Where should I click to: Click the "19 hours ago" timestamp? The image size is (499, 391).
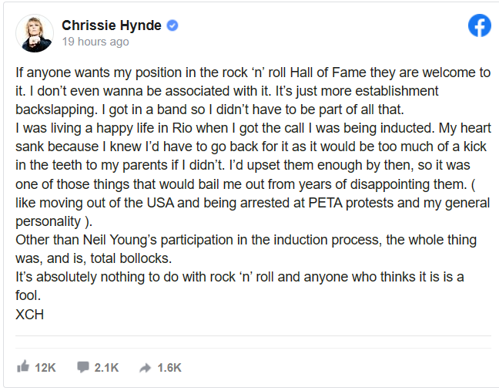click(x=95, y=42)
